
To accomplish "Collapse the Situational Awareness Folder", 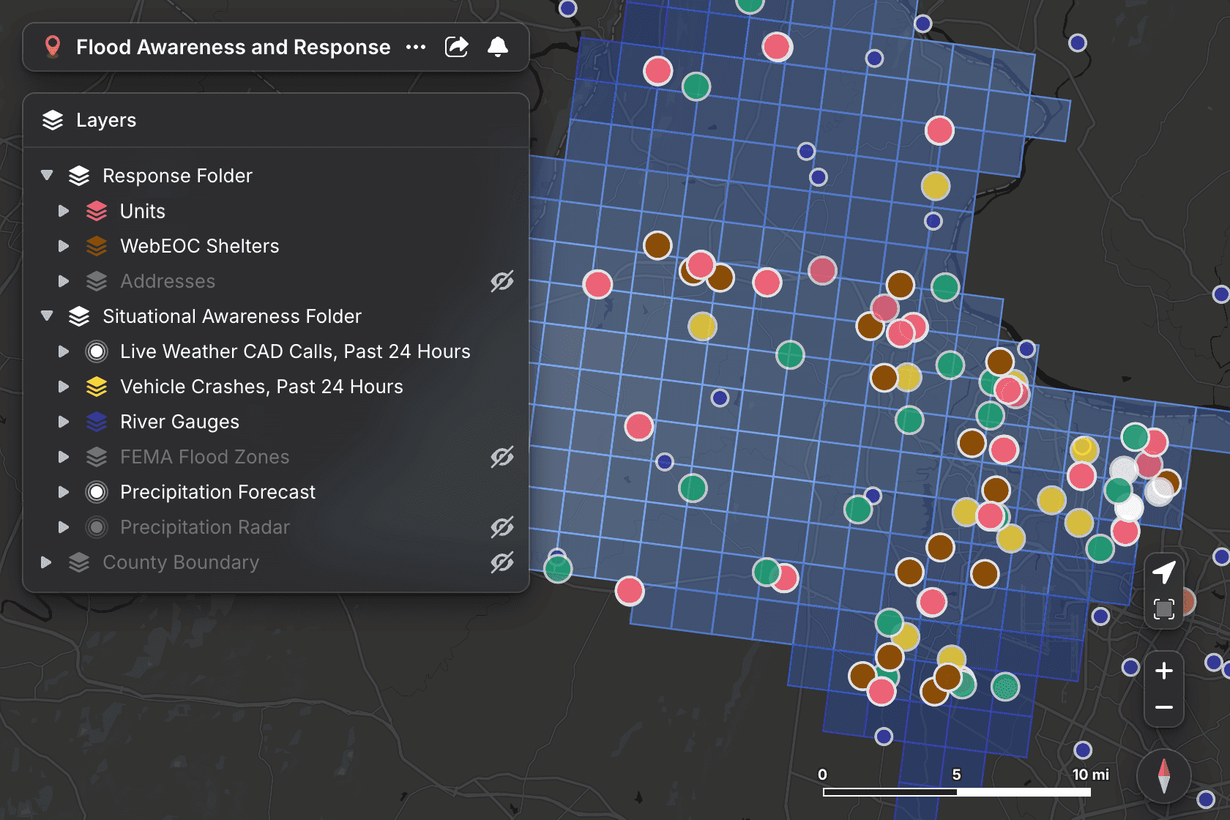I will point(47,316).
